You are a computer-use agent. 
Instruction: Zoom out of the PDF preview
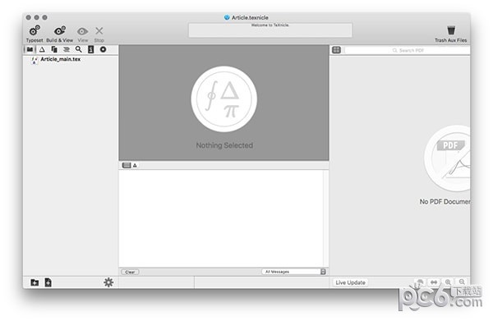(462, 282)
